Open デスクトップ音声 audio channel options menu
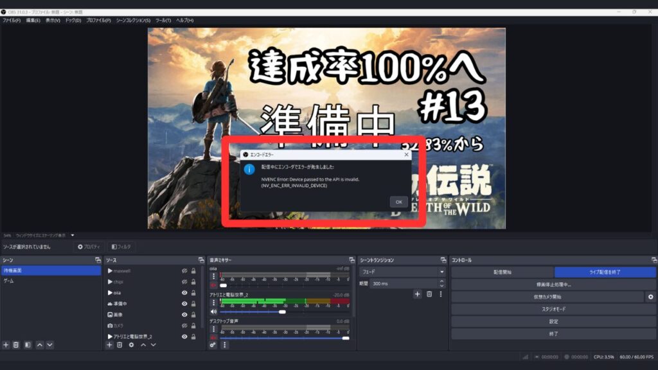Screen dimensions: 658x370 [x=213, y=330]
